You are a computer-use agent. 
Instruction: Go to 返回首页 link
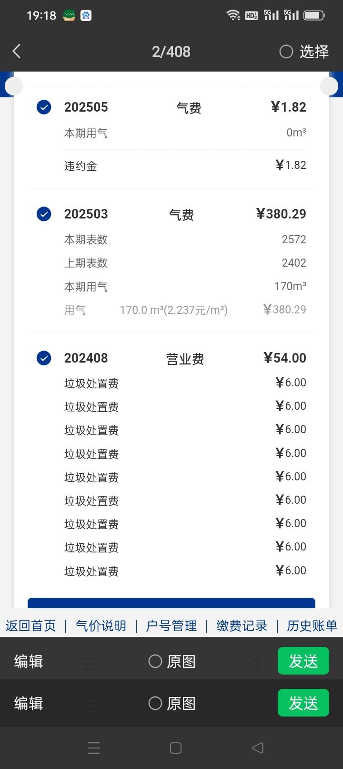(30, 625)
